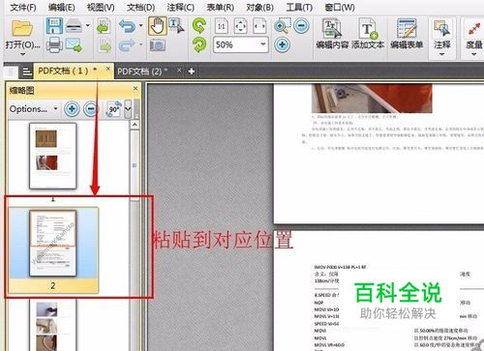Add a new tab with the plus button

tap(192, 72)
